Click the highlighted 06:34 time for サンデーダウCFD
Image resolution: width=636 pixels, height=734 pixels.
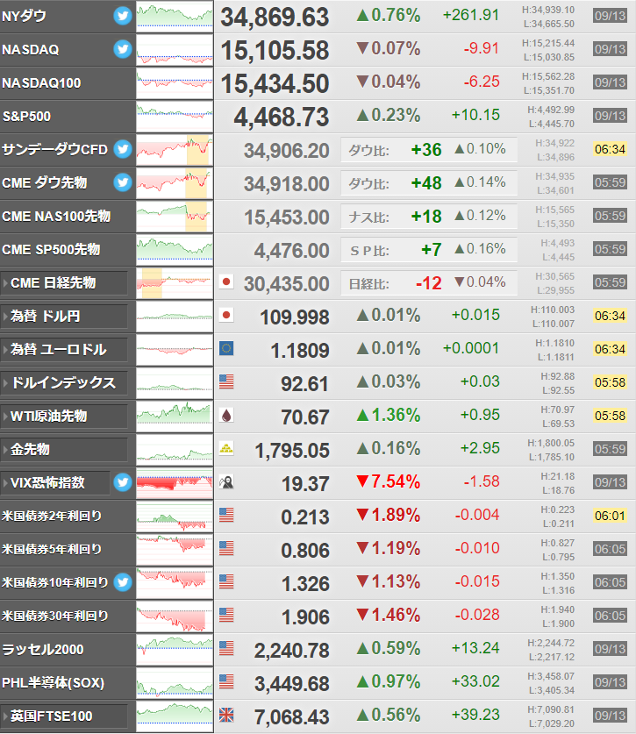[x=610, y=149]
